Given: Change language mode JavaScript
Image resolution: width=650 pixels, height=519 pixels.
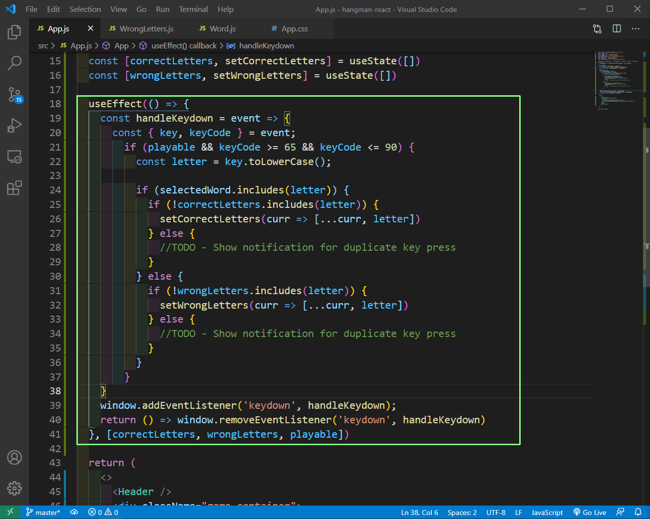Looking at the screenshot, I should (547, 512).
